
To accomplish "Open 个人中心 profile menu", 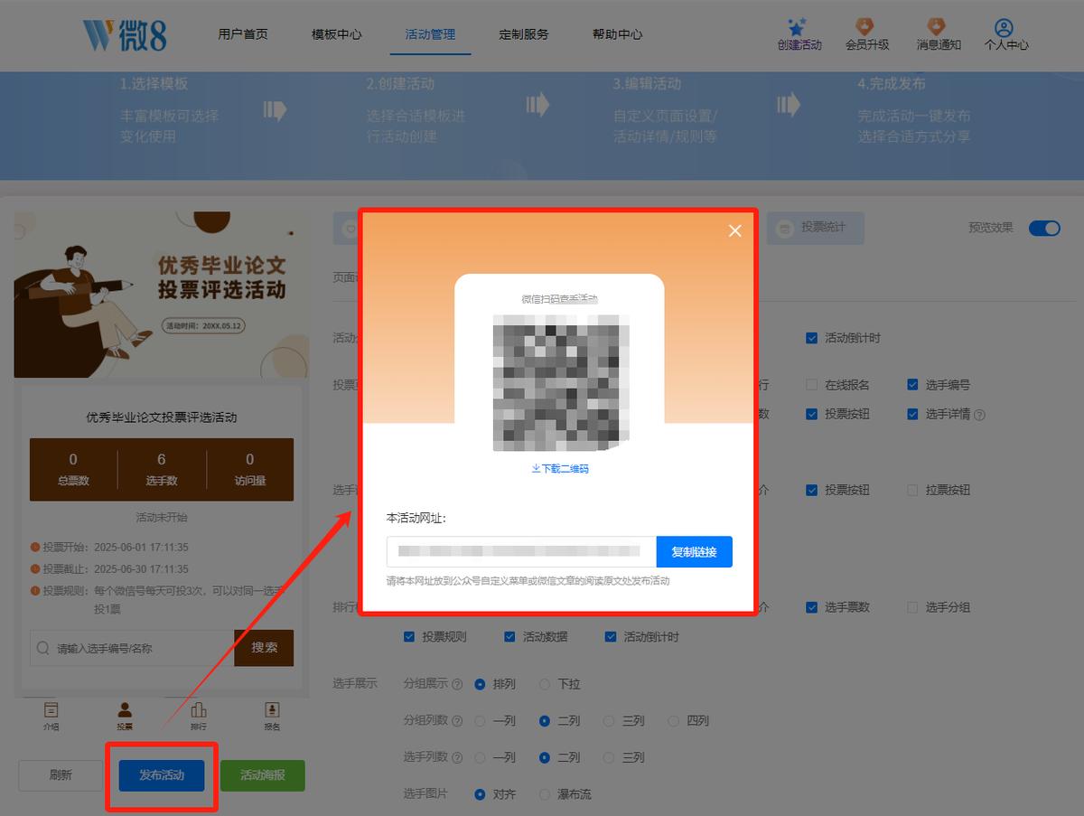I will (1006, 34).
